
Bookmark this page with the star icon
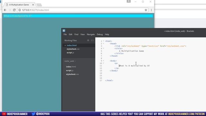(x=146, y=10)
